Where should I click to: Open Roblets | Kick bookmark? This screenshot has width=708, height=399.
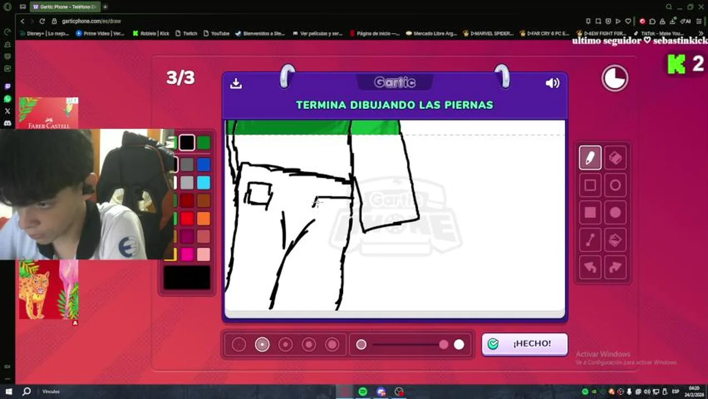click(151, 33)
